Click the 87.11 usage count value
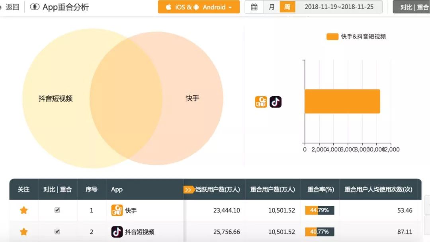This screenshot has width=430, height=242. point(405,232)
